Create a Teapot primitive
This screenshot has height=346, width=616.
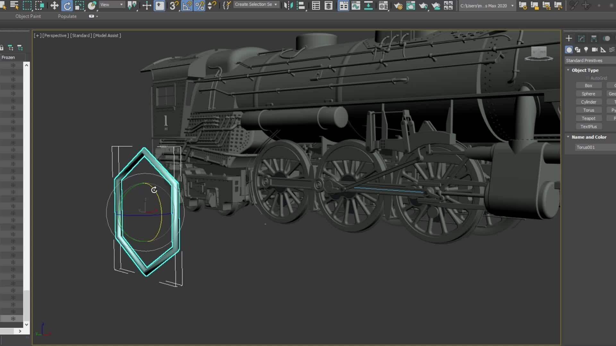(x=588, y=118)
